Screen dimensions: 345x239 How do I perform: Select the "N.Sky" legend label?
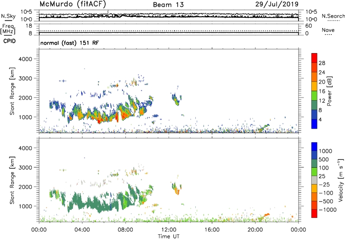pyautogui.click(x=8, y=16)
